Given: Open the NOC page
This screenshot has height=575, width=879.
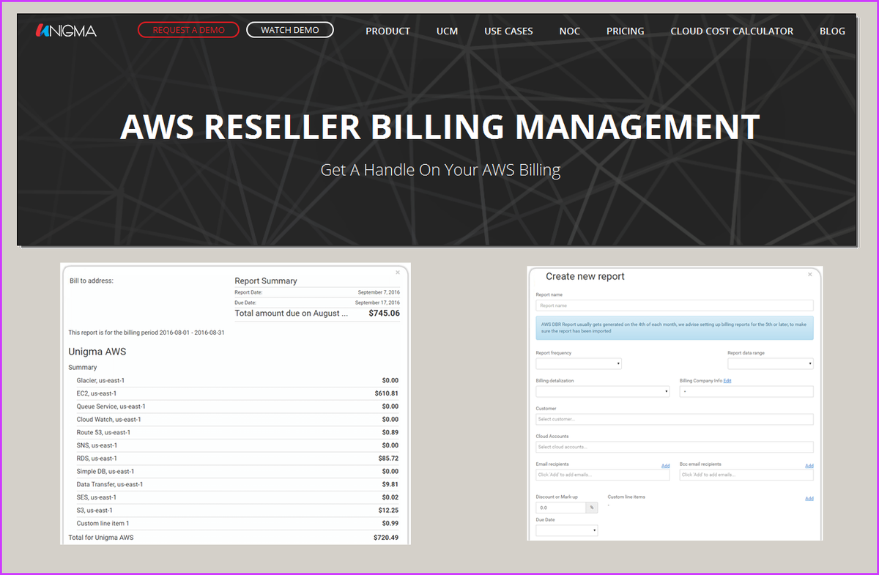Looking at the screenshot, I should [x=569, y=31].
